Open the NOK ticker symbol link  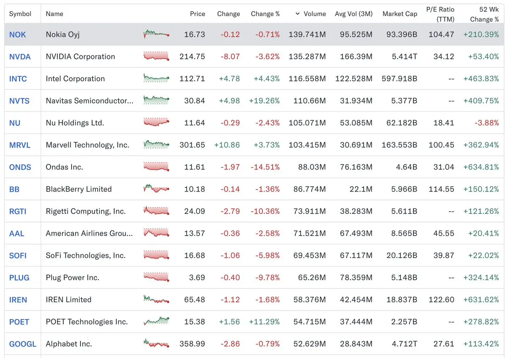[17, 35]
